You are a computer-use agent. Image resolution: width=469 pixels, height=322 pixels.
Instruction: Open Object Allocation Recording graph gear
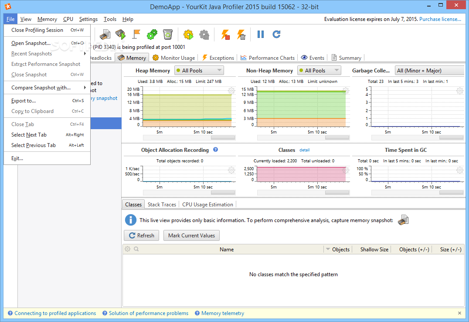pos(231,170)
